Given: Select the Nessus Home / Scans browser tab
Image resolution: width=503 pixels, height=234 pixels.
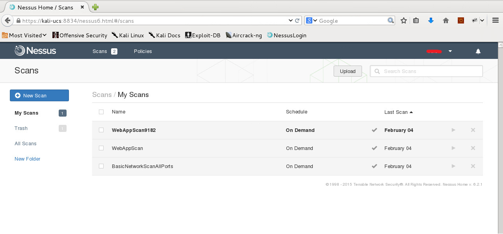Looking at the screenshot, I should [x=45, y=7].
